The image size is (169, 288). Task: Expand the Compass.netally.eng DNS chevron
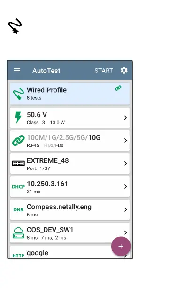pos(125,209)
